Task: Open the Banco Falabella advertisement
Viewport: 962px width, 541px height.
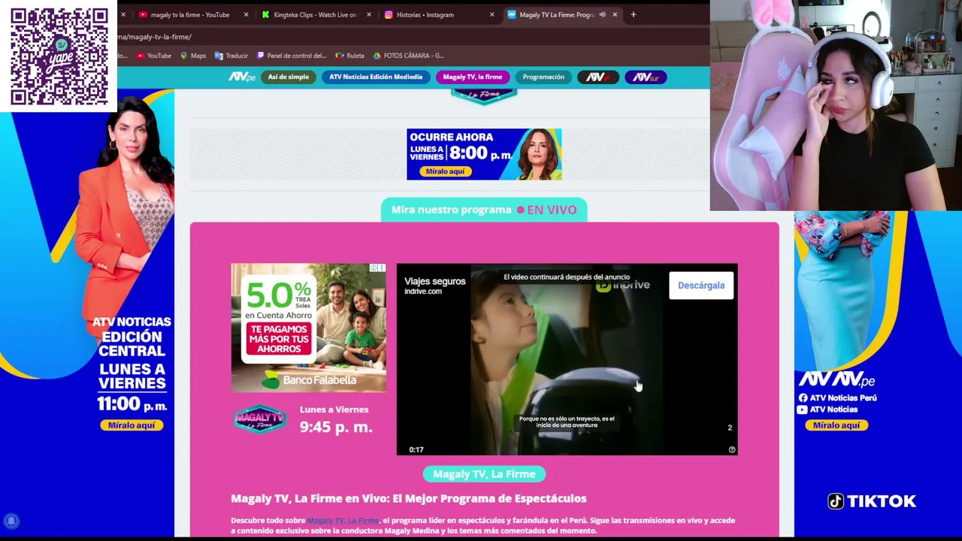Action: tap(308, 328)
